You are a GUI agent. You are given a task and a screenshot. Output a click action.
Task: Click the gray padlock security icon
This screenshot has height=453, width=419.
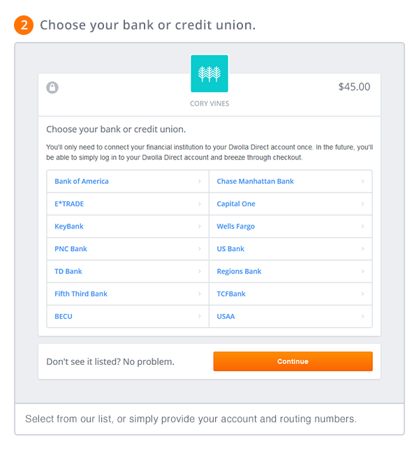(52, 87)
